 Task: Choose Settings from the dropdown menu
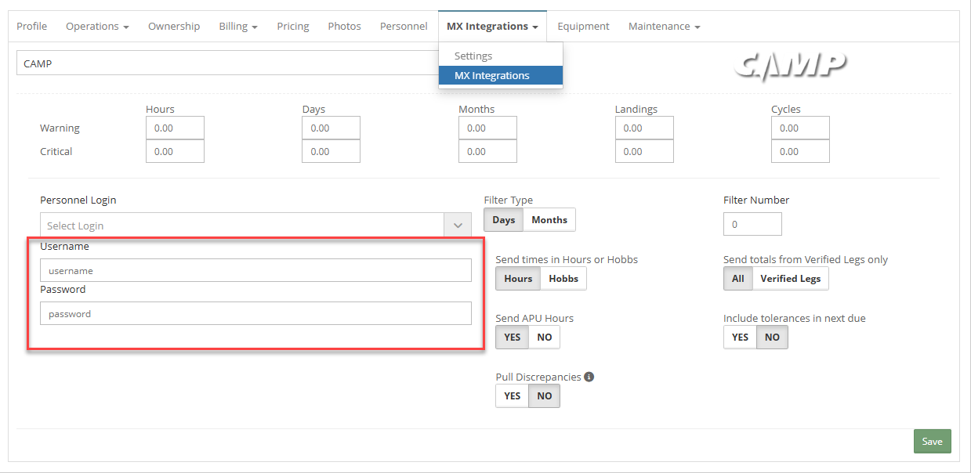[501, 56]
